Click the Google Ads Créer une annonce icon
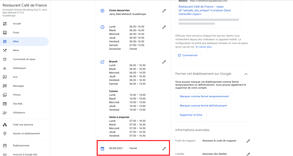Image resolution: width=293 pixels, height=156 pixels. pos(5,125)
